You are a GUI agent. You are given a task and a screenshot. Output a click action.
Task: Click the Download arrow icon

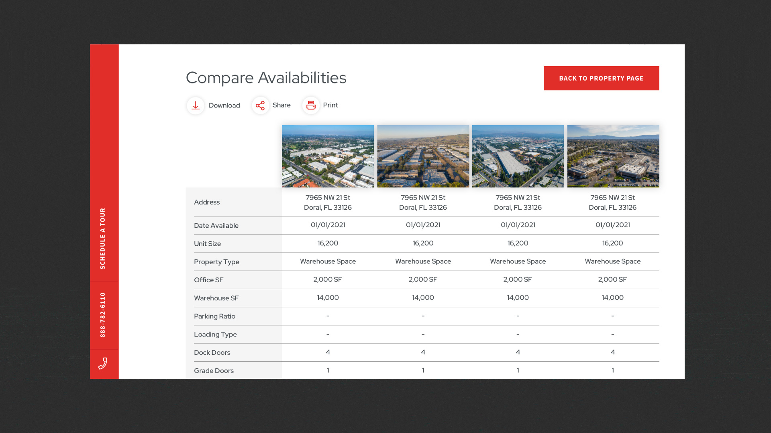point(196,105)
